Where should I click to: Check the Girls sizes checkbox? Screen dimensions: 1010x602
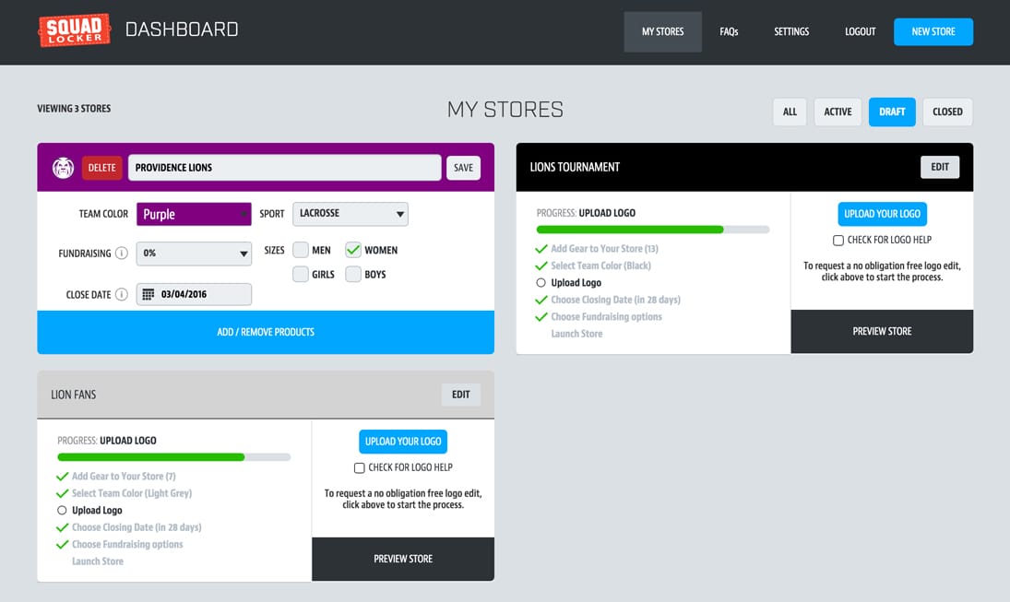301,275
